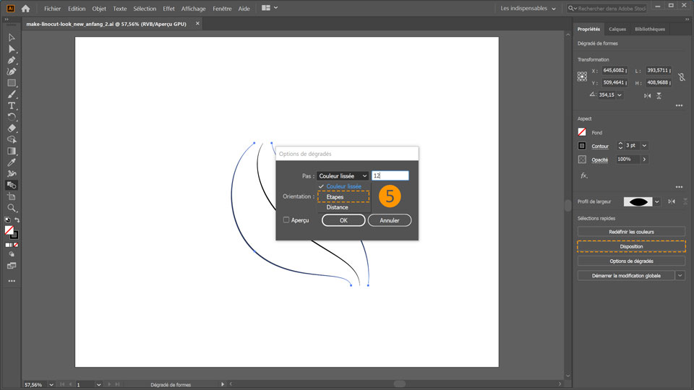
Task: Open the artboard number dropdown
Action: coord(99,385)
